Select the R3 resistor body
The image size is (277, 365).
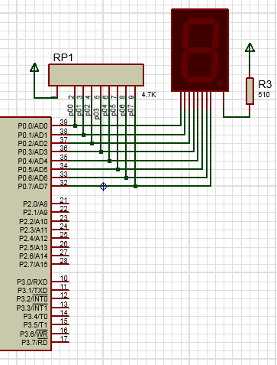[x=250, y=91]
